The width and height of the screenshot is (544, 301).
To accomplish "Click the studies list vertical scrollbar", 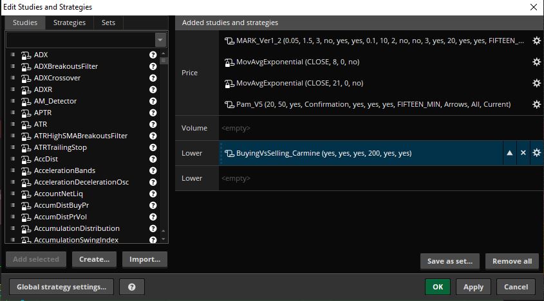I will 164,129.
